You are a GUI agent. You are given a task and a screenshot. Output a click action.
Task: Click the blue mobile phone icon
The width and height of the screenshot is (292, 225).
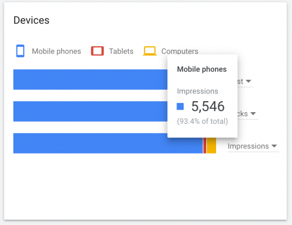tap(20, 51)
